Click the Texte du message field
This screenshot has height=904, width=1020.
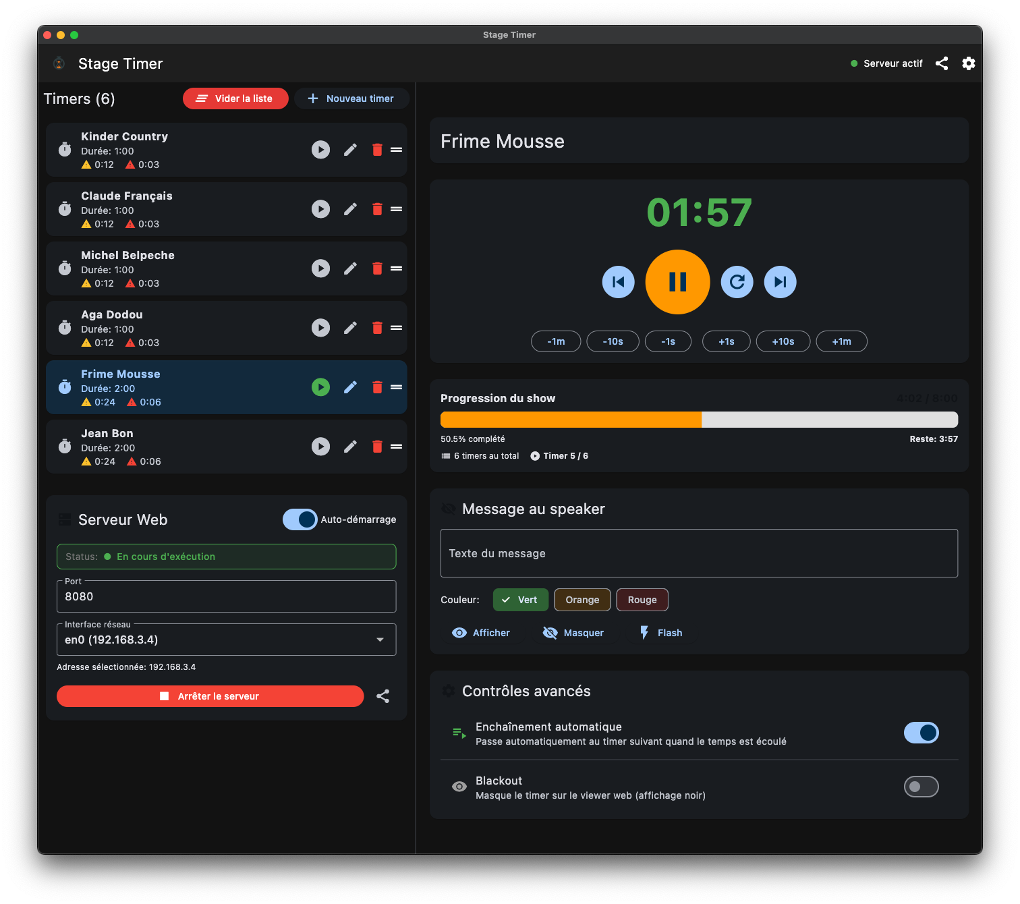pyautogui.click(x=698, y=553)
